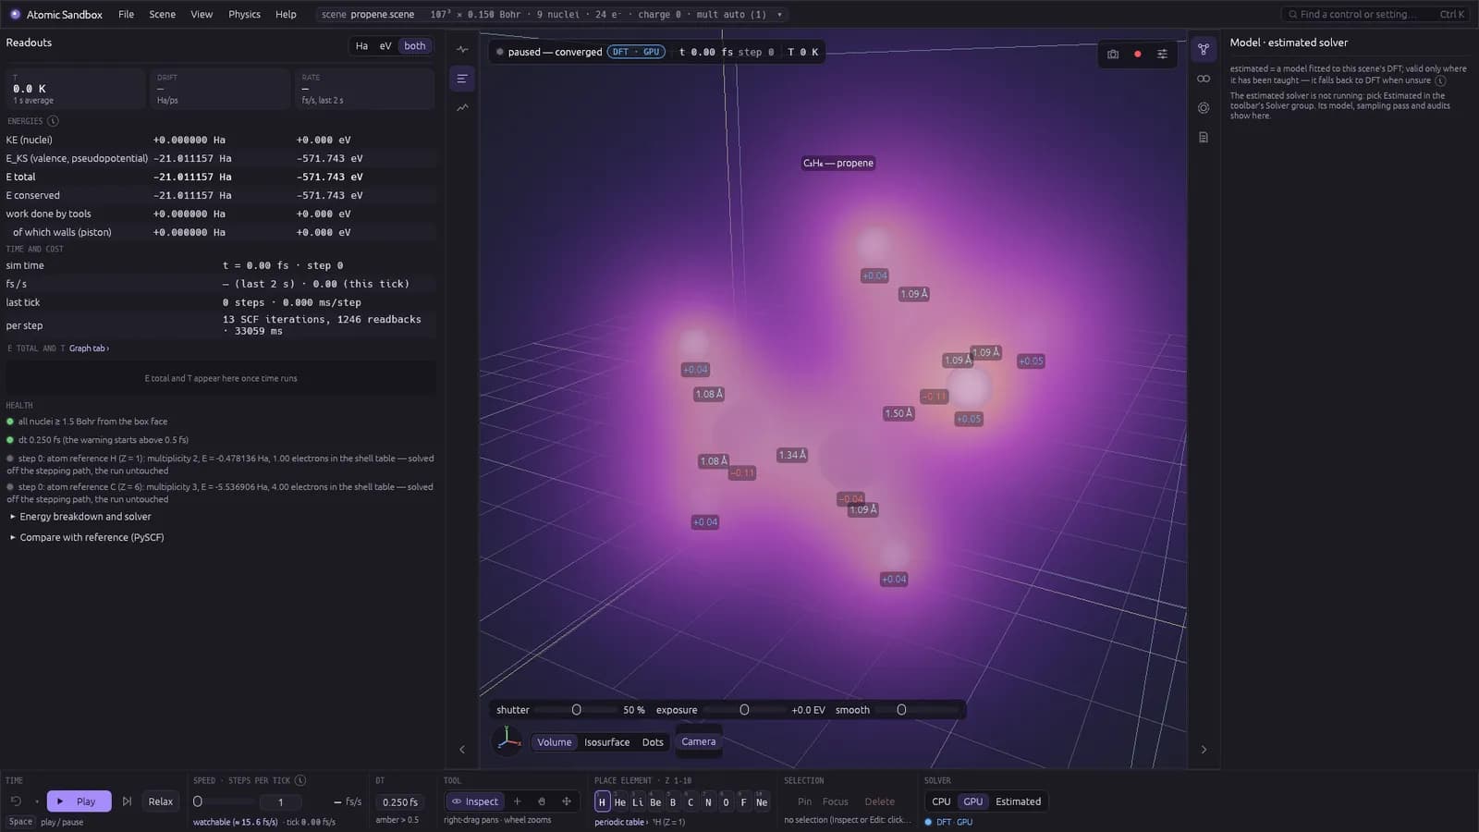Collapse left panel with chevron arrow

pos(462,750)
